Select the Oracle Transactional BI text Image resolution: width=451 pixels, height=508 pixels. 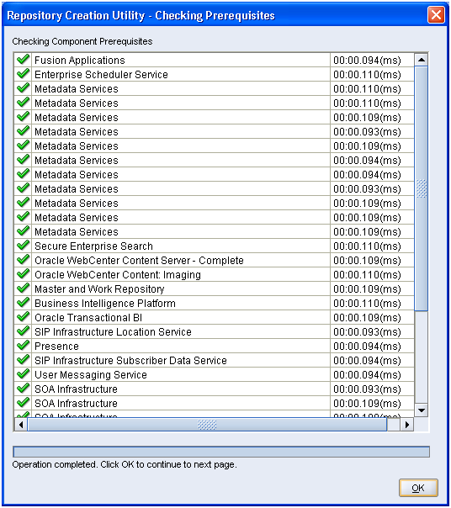[88, 318]
